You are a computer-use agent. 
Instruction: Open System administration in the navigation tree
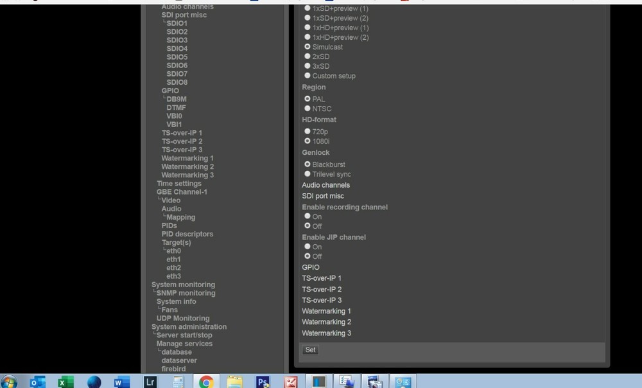point(189,326)
